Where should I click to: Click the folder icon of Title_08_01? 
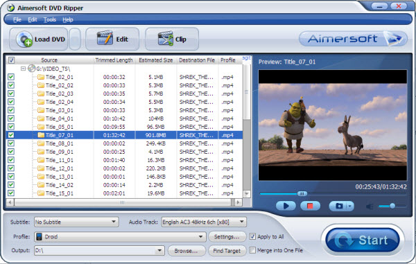coord(41,143)
